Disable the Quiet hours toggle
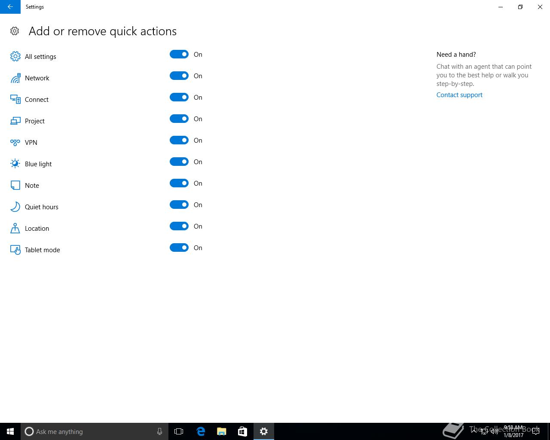 click(x=179, y=205)
